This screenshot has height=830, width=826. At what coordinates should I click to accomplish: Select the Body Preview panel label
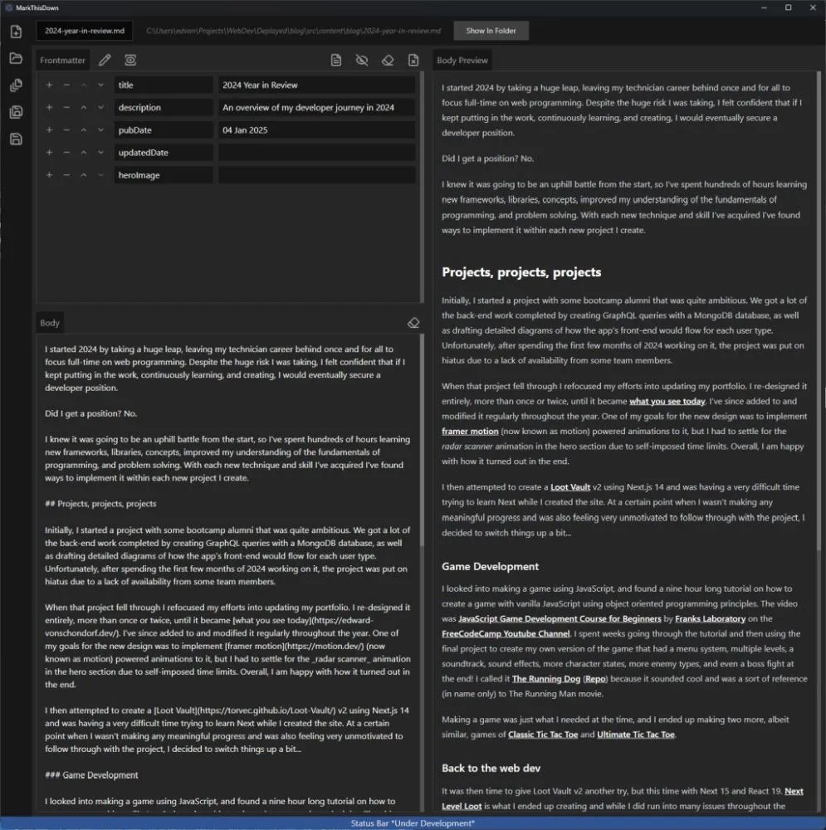[462, 61]
